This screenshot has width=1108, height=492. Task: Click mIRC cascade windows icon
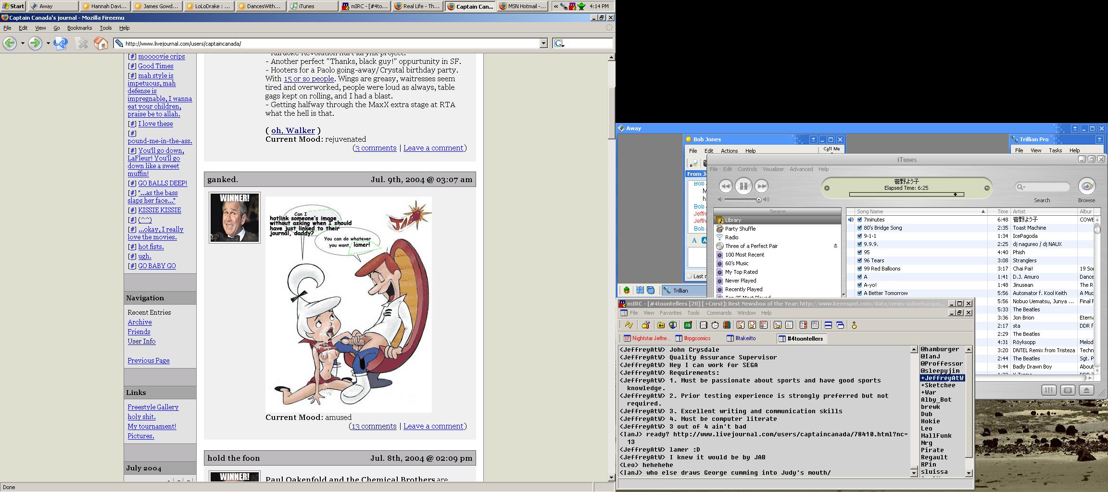pos(840,325)
